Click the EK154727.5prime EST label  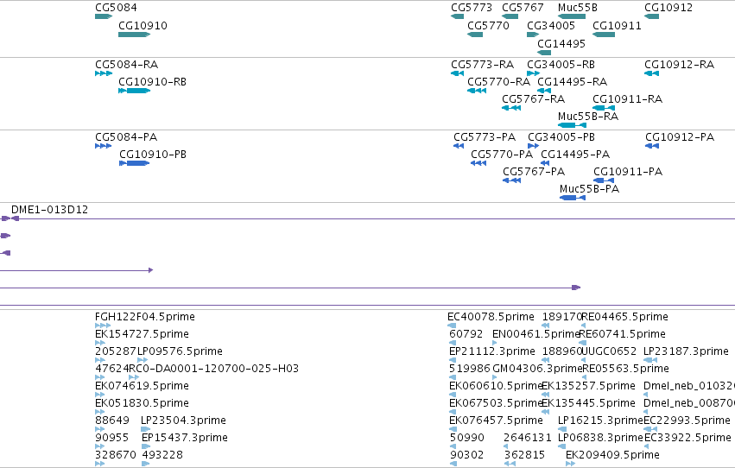click(142, 334)
